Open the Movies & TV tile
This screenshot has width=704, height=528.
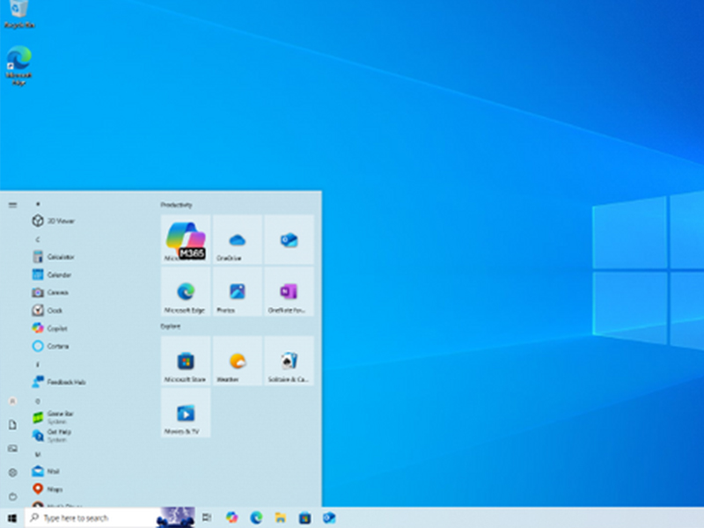(186, 413)
